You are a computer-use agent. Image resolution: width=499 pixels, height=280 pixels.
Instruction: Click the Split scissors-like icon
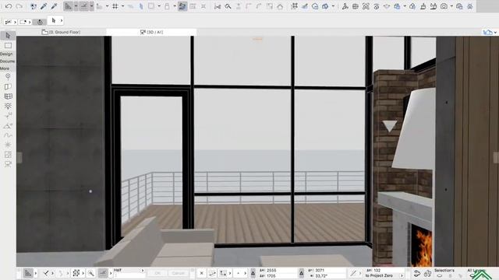click(218, 6)
